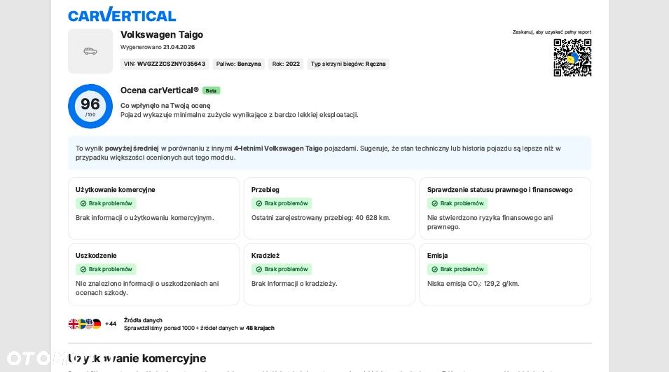Click the checkmark under Kradzież
This screenshot has width=669, height=372.
point(259,269)
